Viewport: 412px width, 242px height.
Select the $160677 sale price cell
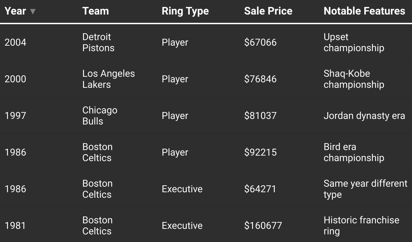point(263,226)
